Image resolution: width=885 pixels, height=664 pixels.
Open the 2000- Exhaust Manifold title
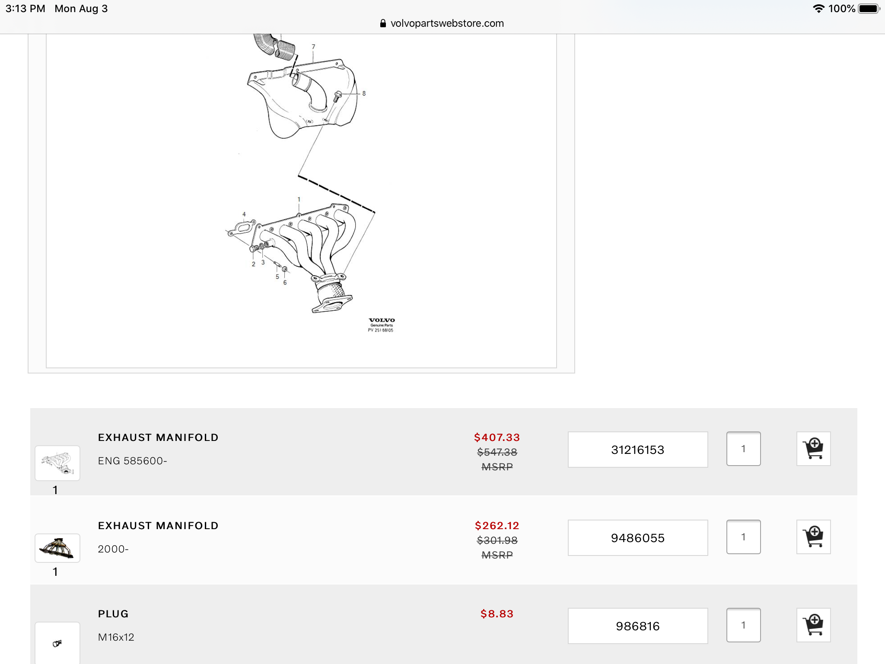coord(158,526)
